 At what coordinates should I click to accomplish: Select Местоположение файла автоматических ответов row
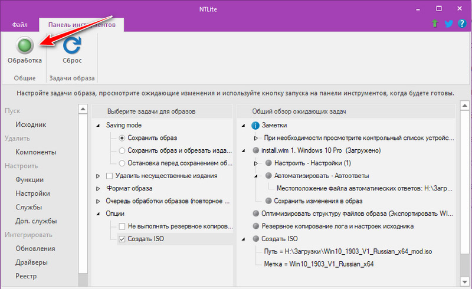[364, 189]
